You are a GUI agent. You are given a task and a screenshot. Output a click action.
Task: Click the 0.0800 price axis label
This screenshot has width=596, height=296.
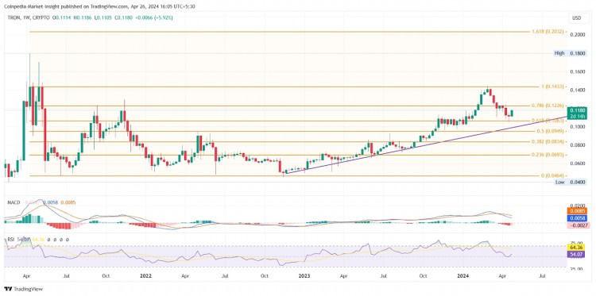coord(577,145)
